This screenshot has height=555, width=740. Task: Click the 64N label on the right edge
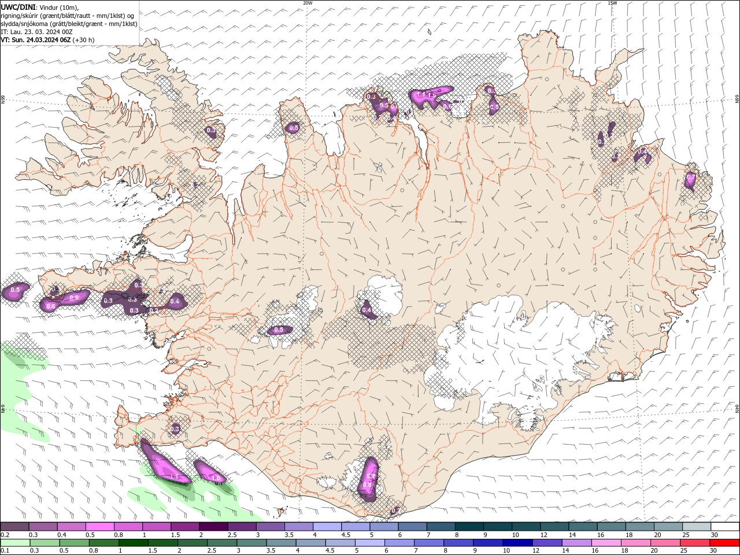[737, 408]
